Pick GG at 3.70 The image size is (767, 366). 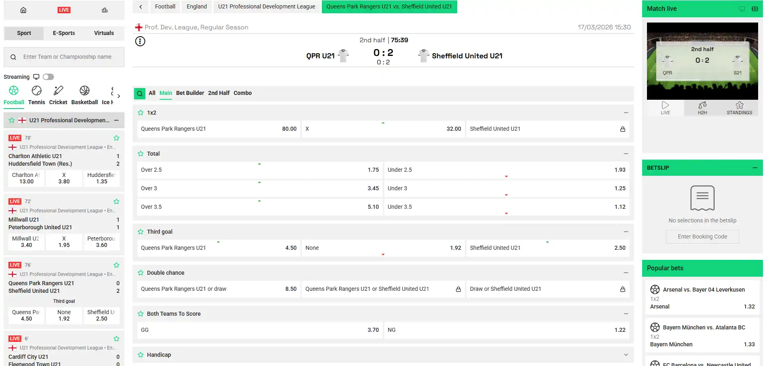260,330
